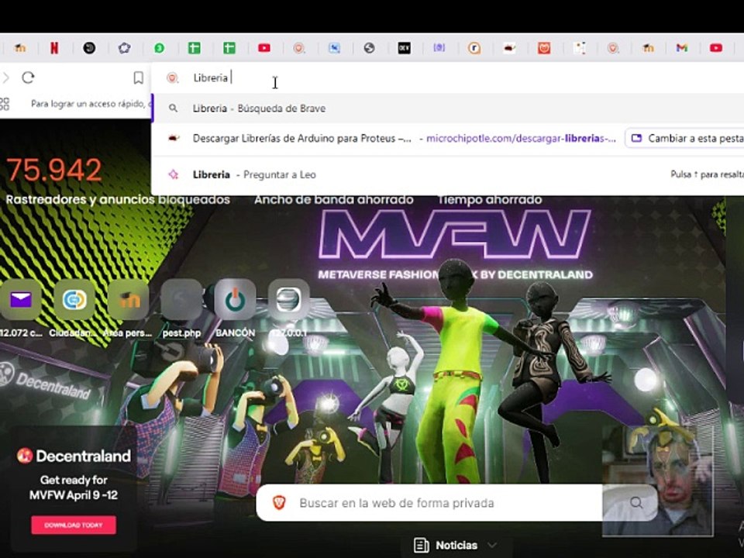The height and width of the screenshot is (558, 744).
Task: Click the Leo star icon in suggestions
Action: pos(173,174)
